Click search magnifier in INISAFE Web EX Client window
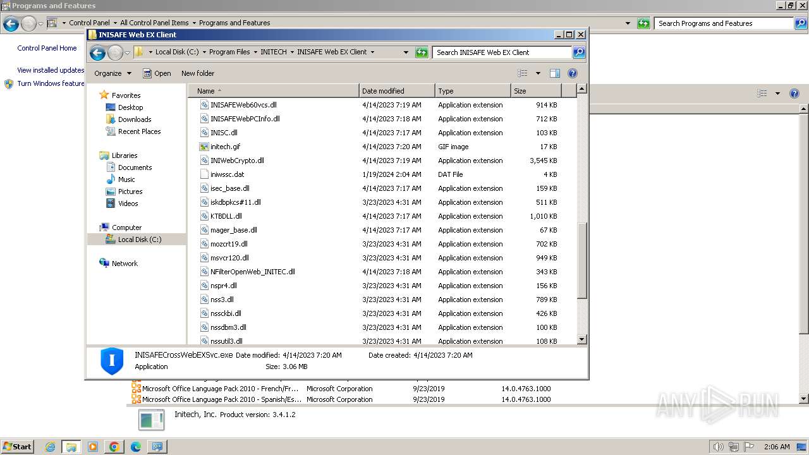Image resolution: width=809 pixels, height=455 pixels. pyautogui.click(x=578, y=52)
